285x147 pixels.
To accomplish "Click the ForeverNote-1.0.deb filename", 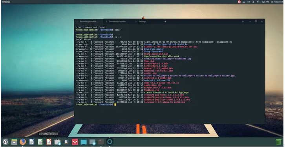I will coord(156,64).
